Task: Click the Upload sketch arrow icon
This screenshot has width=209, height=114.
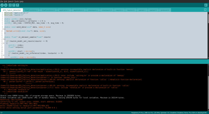Action: tap(6, 5)
